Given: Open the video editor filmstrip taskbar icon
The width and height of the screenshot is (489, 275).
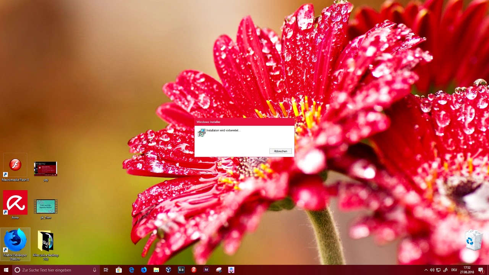Looking at the screenshot, I should (x=181, y=270).
